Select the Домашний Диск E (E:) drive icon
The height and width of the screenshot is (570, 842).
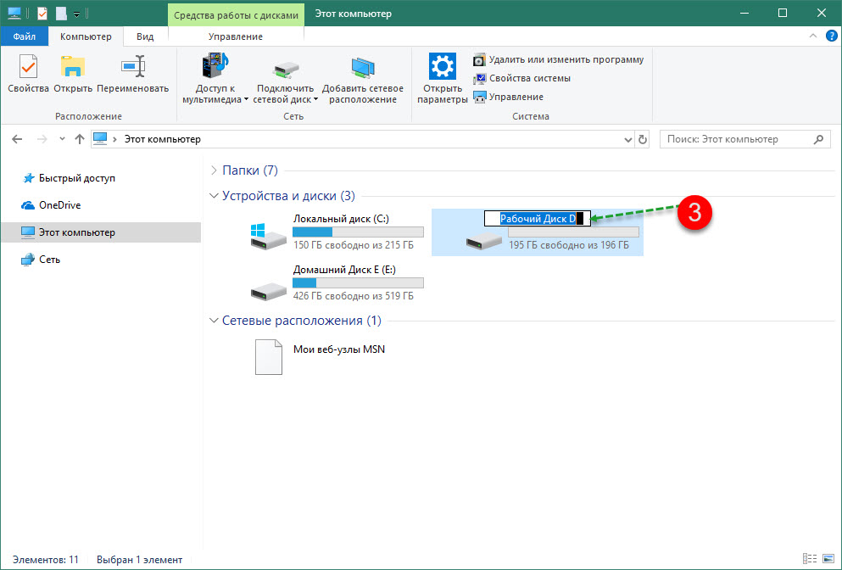268,290
